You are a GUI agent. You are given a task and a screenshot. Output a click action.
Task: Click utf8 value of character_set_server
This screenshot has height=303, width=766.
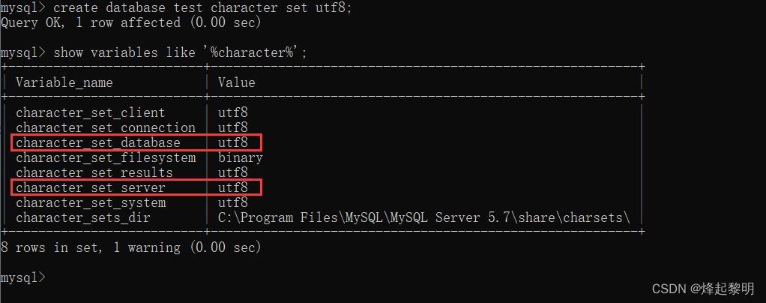coord(233,187)
